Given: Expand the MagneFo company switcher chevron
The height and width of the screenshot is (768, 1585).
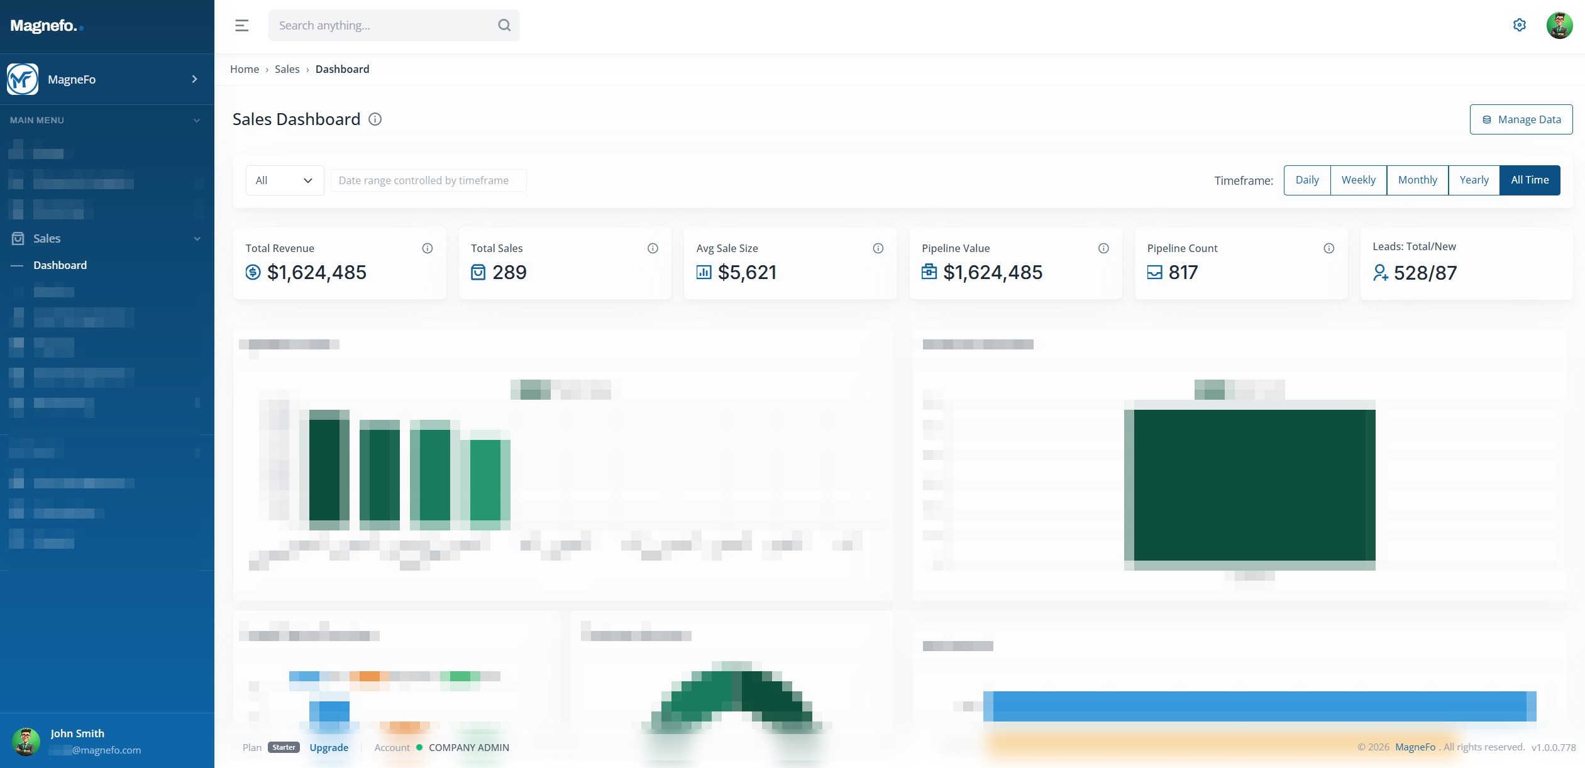Looking at the screenshot, I should [x=194, y=79].
